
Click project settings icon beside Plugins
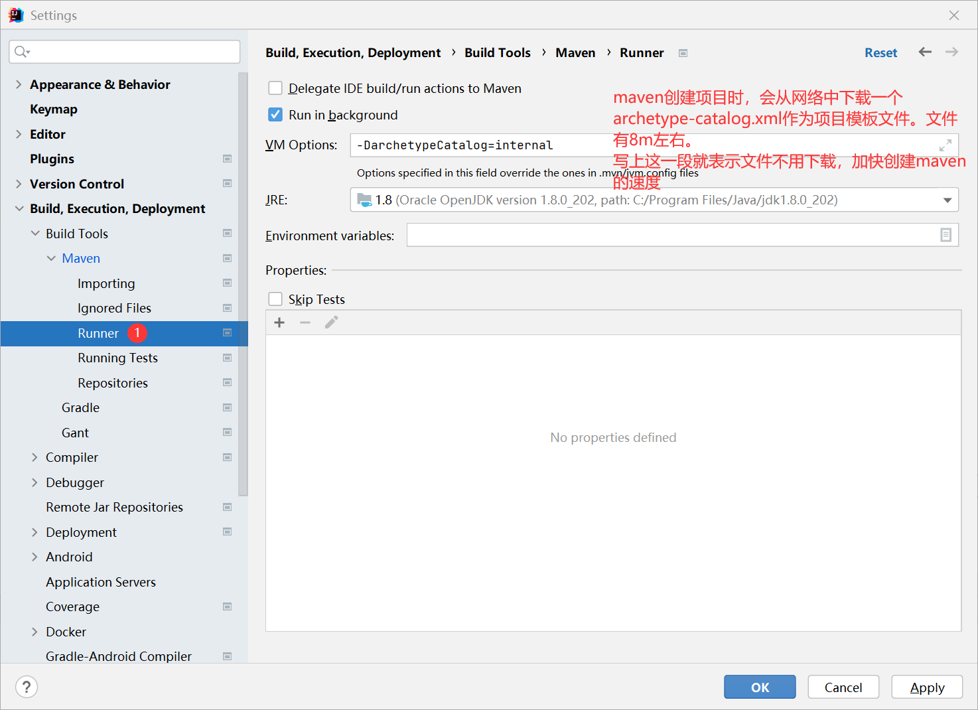pyautogui.click(x=227, y=159)
